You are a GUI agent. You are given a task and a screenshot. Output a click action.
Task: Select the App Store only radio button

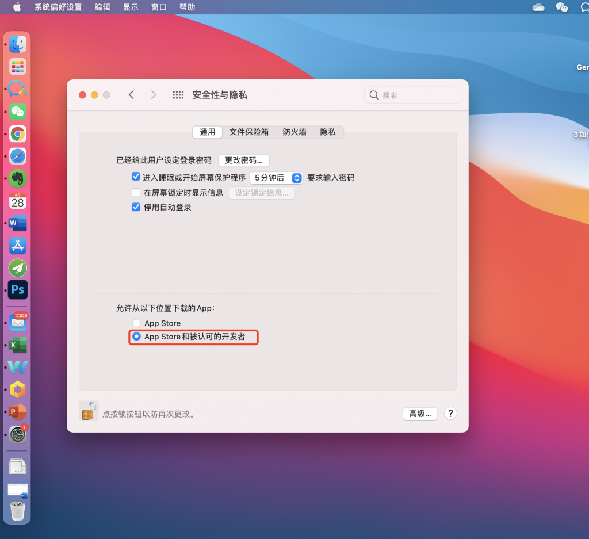[136, 323]
